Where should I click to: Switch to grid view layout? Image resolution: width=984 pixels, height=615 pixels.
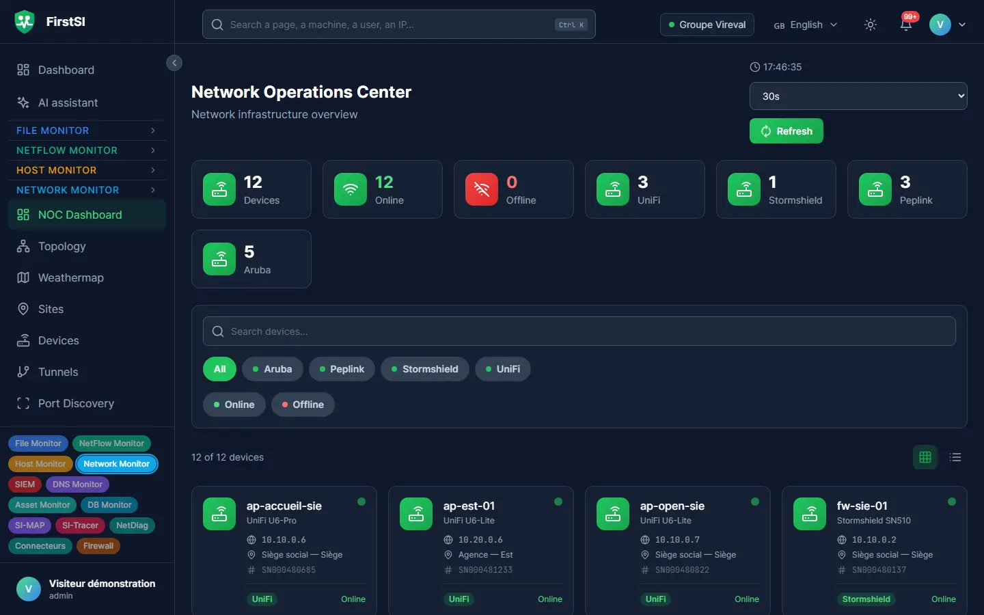coord(925,457)
